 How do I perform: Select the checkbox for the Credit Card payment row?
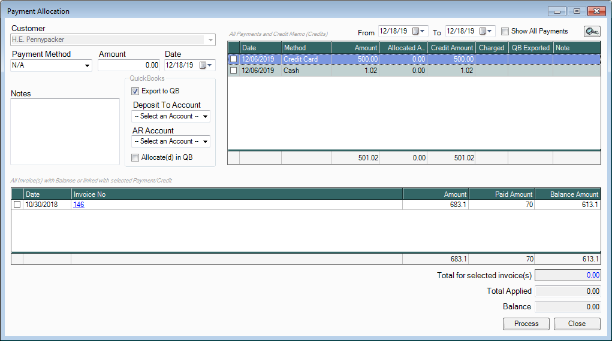pyautogui.click(x=234, y=59)
